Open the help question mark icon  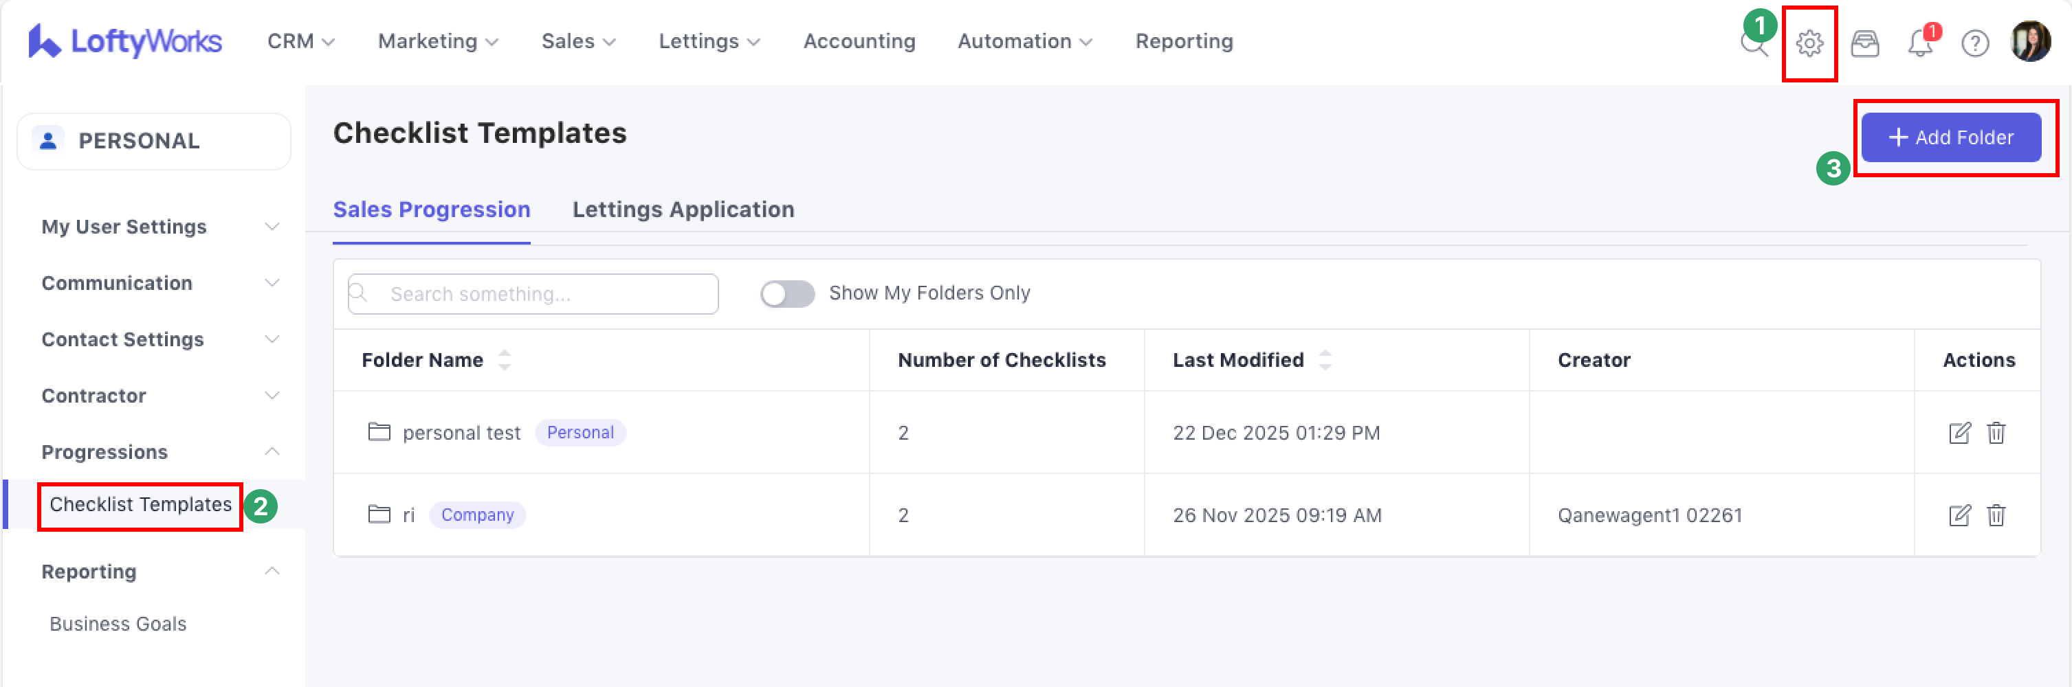tap(1974, 43)
